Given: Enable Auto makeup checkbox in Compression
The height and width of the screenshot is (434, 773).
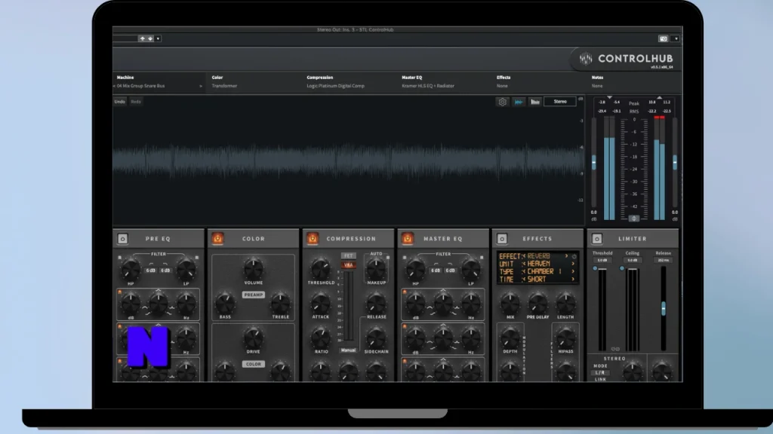Looking at the screenshot, I should 388,258.
